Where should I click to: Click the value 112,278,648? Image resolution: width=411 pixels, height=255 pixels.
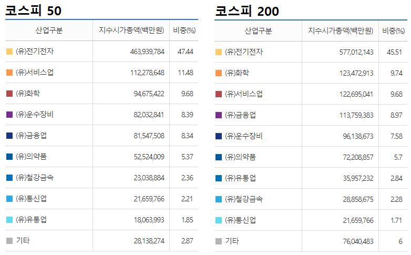click(x=147, y=73)
